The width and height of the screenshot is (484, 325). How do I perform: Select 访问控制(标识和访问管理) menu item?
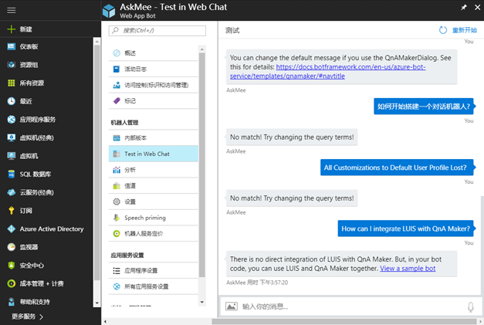(x=154, y=85)
